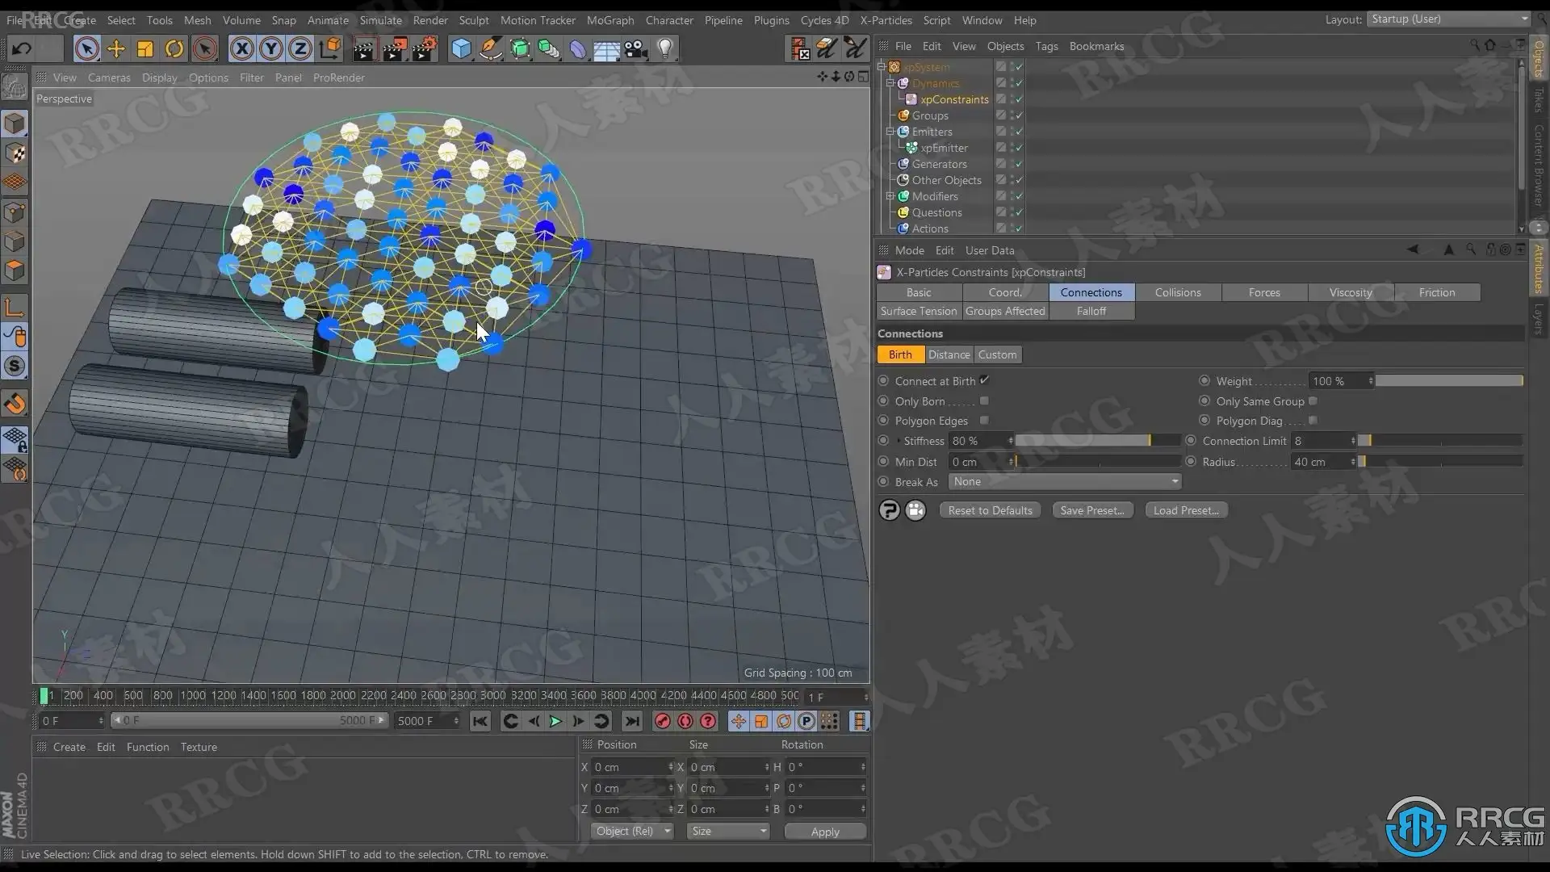Click the Cube primitive icon
The height and width of the screenshot is (872, 1550).
click(461, 49)
